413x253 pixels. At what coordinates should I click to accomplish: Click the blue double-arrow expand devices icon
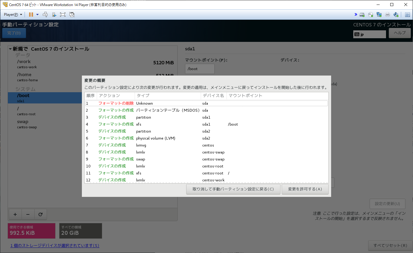pos(356,15)
